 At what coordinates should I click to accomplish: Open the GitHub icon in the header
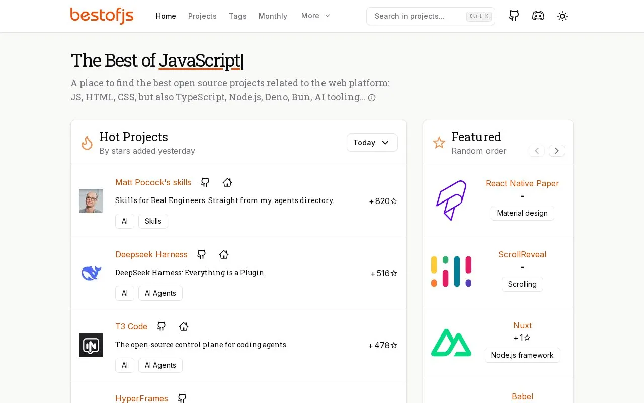(514, 16)
